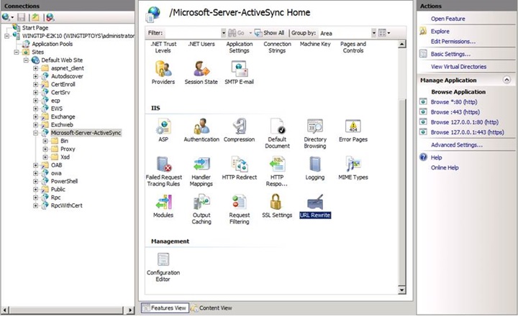Open the Output Caching feature
This screenshot has height=316, width=518.
[x=201, y=210]
